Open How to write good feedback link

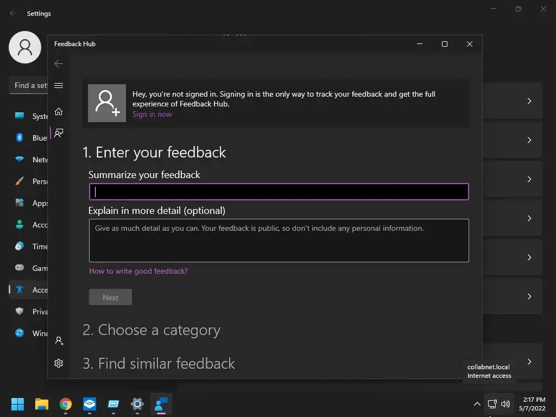(x=138, y=271)
